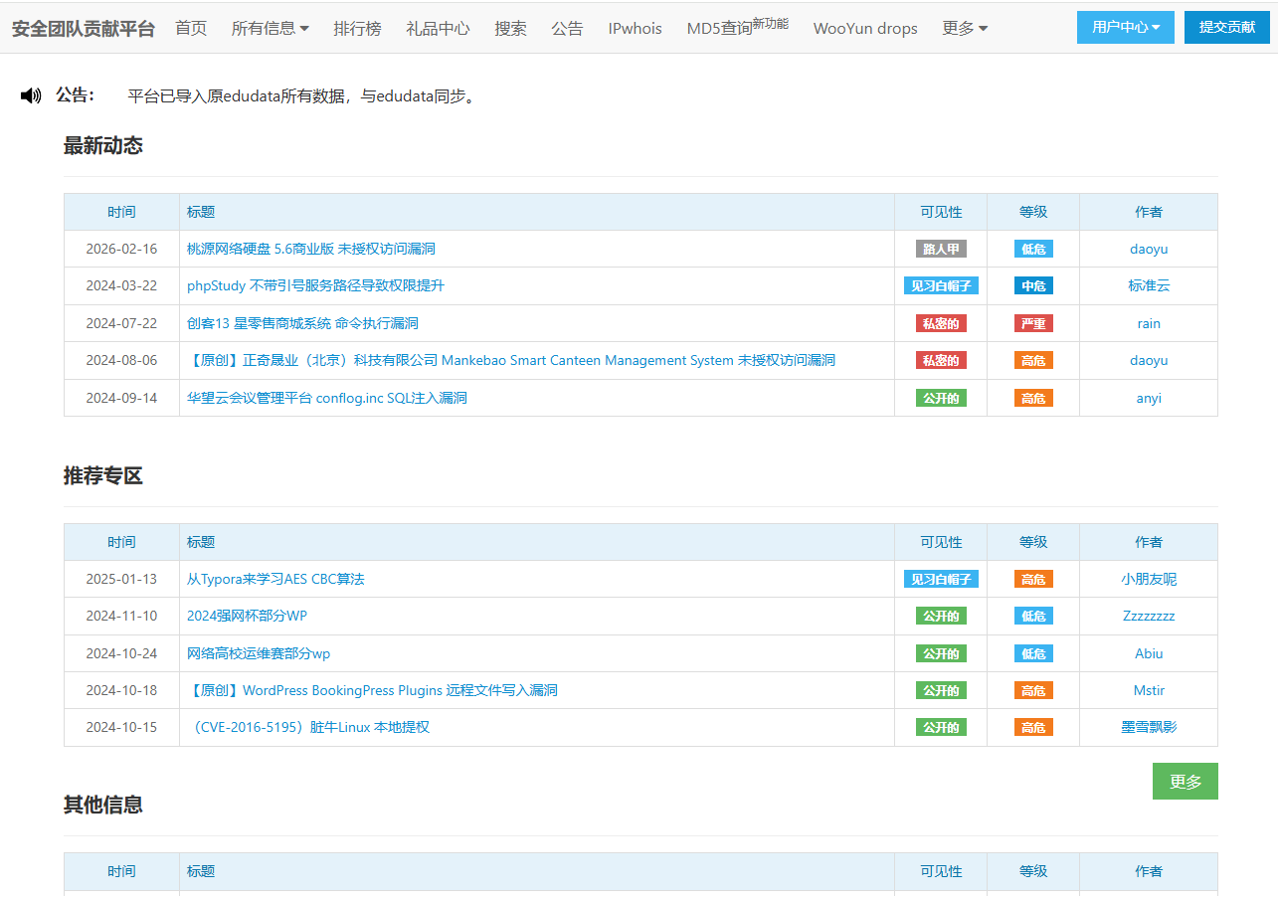This screenshot has width=1278, height=900.
Task: Open the 用户中心 dropdown
Action: pos(1125,28)
